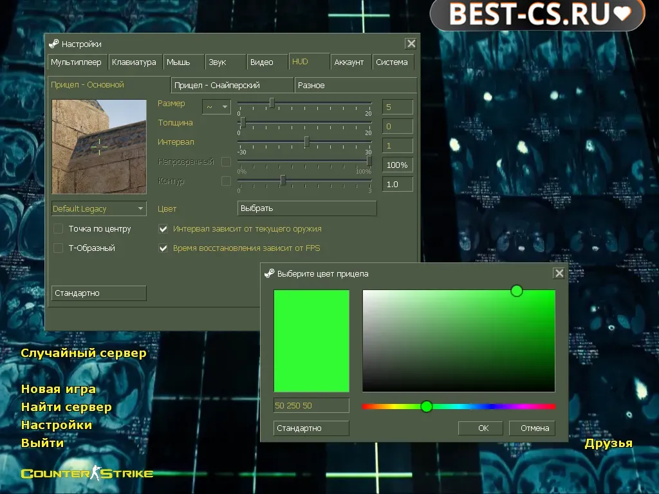Open the Прицел - Снайперский sub-tab
The height and width of the screenshot is (494, 659).
(x=232, y=85)
